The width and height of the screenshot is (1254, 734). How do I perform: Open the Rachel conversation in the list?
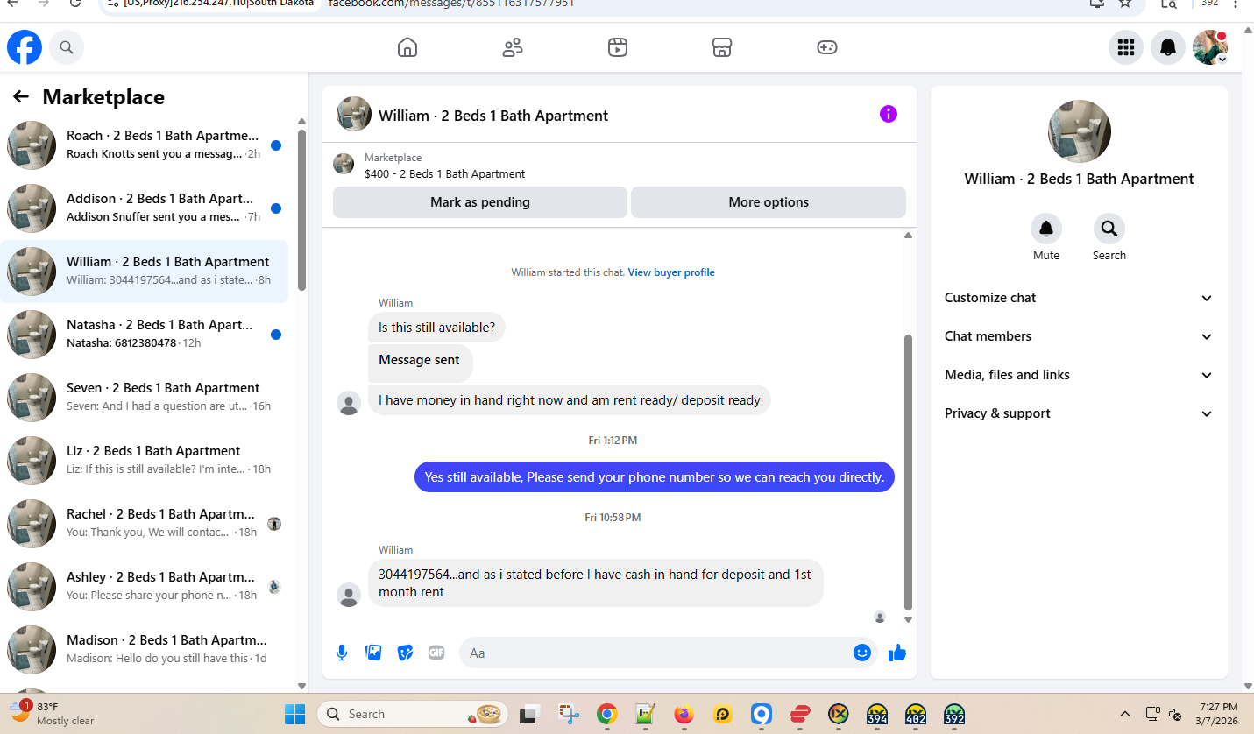click(145, 524)
